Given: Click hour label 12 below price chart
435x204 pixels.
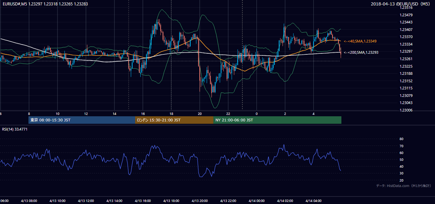Looking at the screenshot, I should pyautogui.click(x=86, y=114).
